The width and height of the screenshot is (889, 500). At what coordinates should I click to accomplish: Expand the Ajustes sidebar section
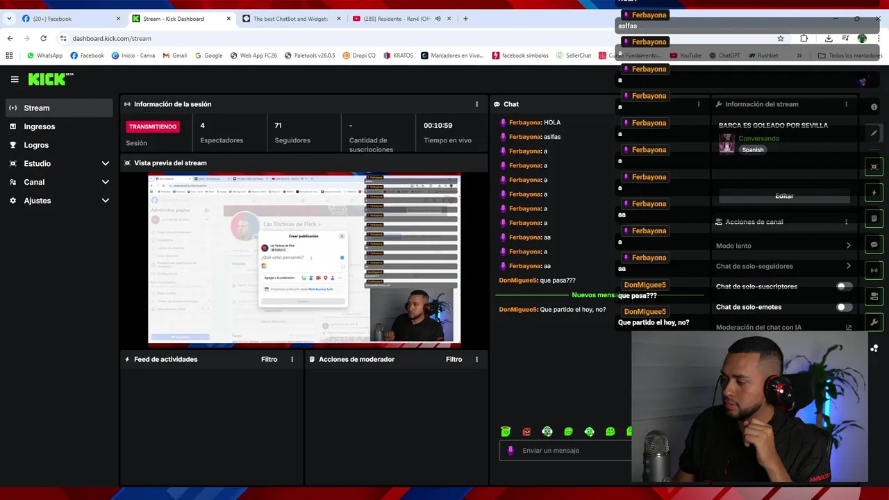[59, 201]
